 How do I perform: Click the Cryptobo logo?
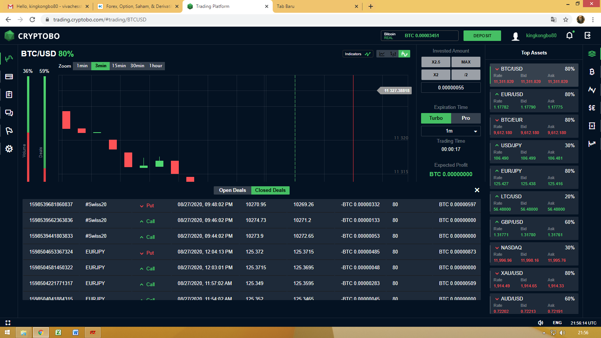click(32, 36)
